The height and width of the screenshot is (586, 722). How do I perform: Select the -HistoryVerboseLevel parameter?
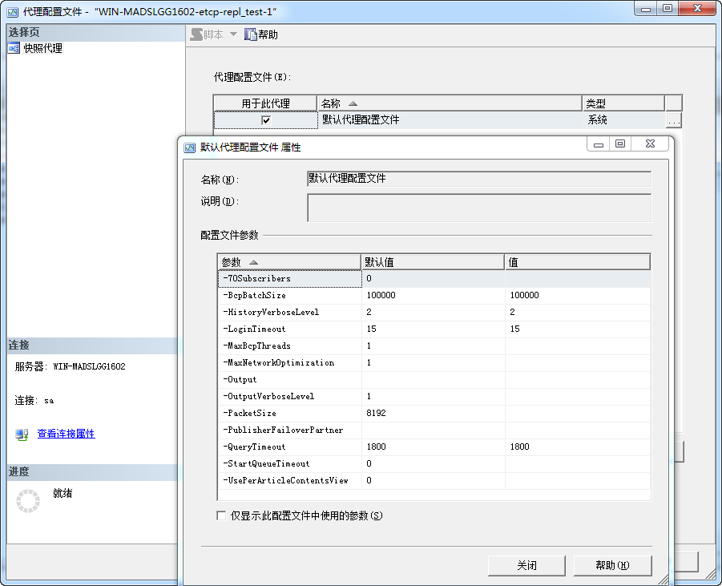[x=289, y=313]
